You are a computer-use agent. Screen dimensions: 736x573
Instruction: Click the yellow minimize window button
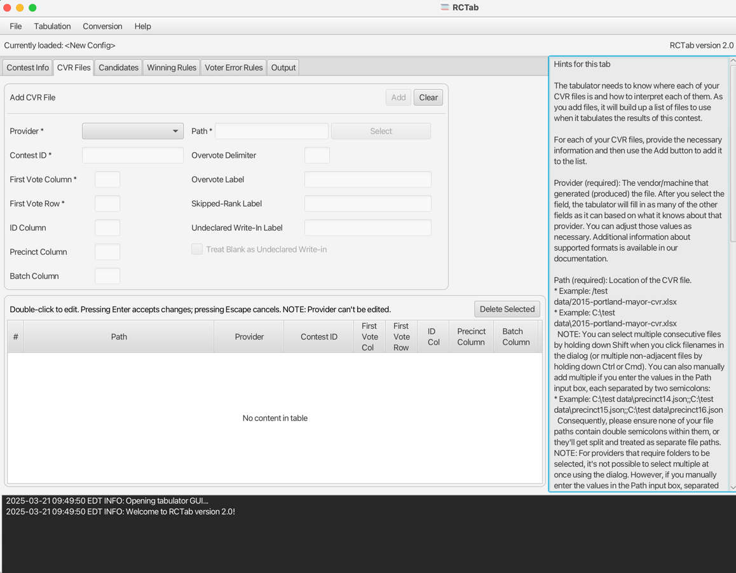point(20,8)
